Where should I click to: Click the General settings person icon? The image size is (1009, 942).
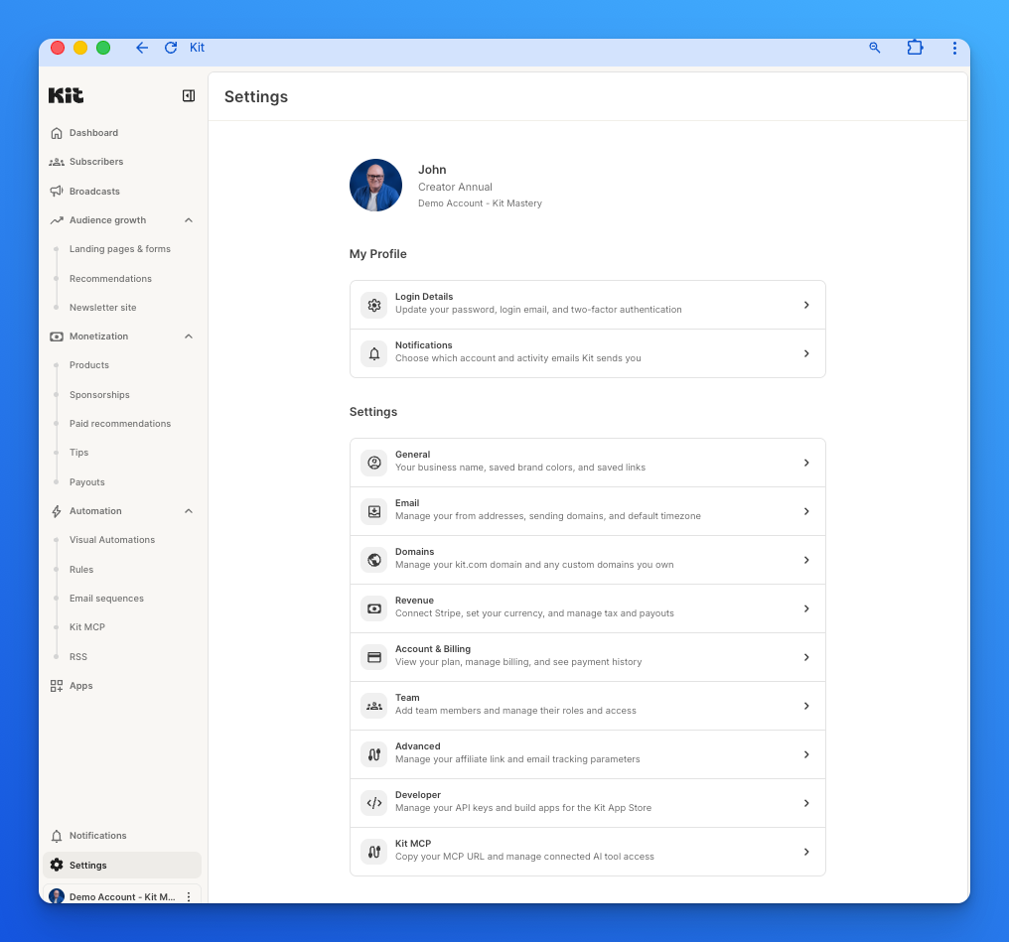(373, 463)
